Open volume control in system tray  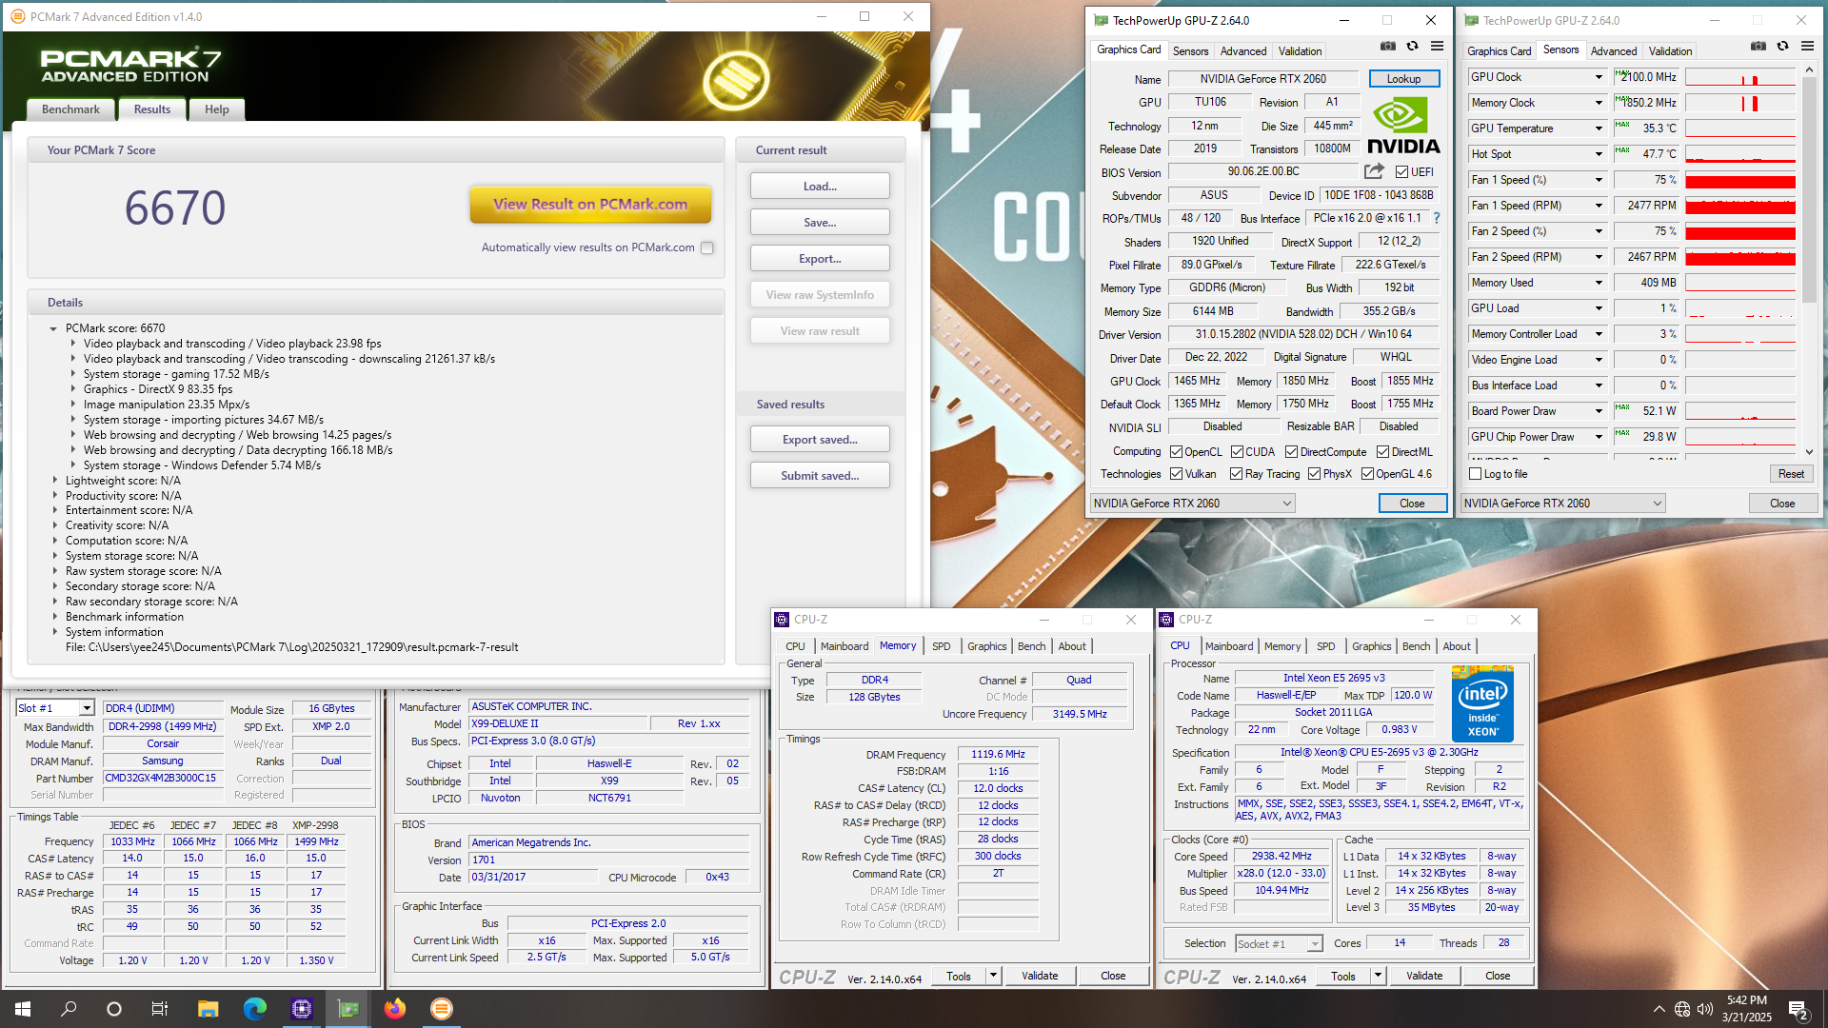tap(1705, 1009)
